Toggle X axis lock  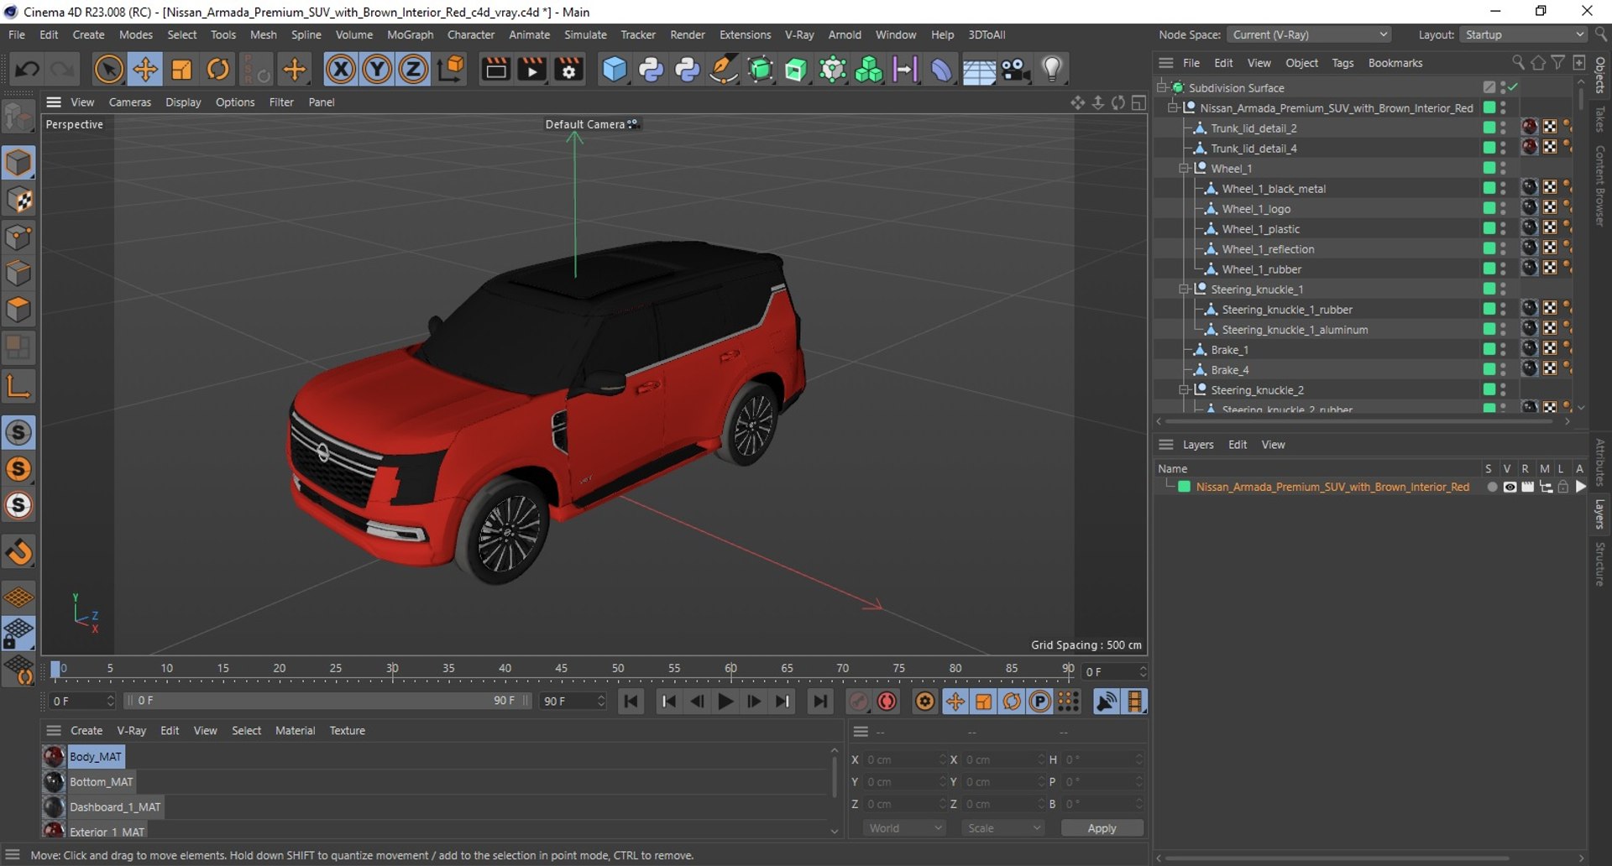click(x=340, y=69)
